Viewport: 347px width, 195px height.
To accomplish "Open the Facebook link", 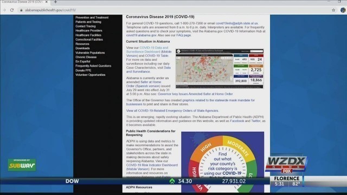I will point(237,121).
